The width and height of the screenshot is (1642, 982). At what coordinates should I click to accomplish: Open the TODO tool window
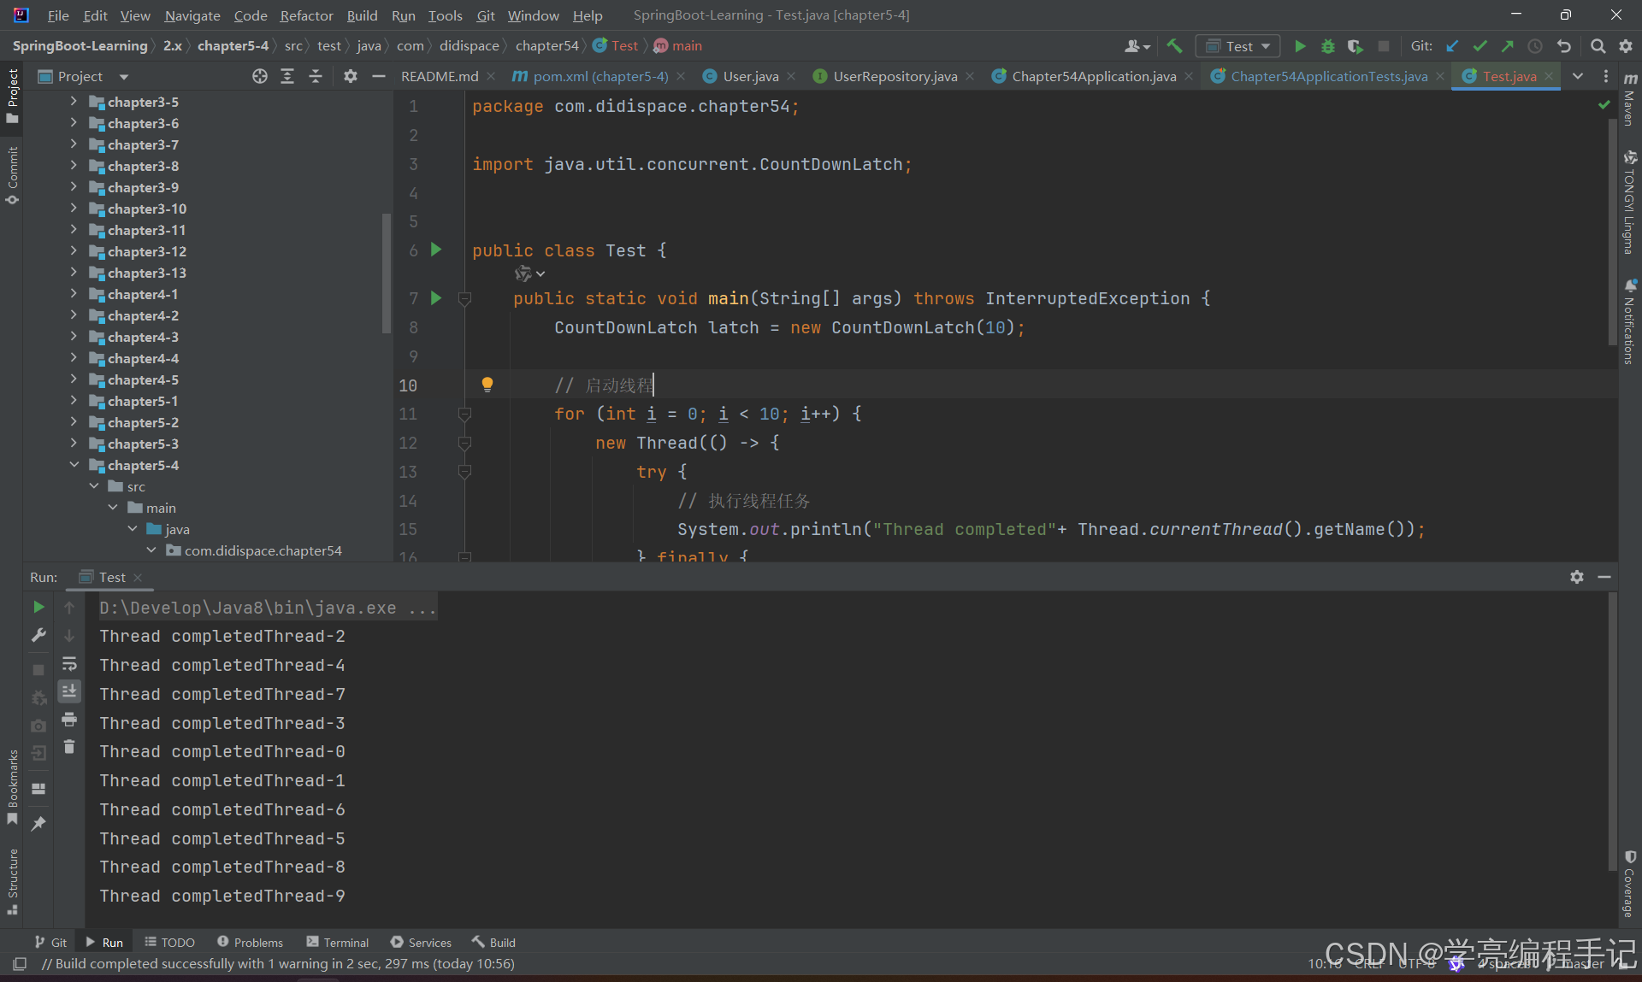(169, 942)
